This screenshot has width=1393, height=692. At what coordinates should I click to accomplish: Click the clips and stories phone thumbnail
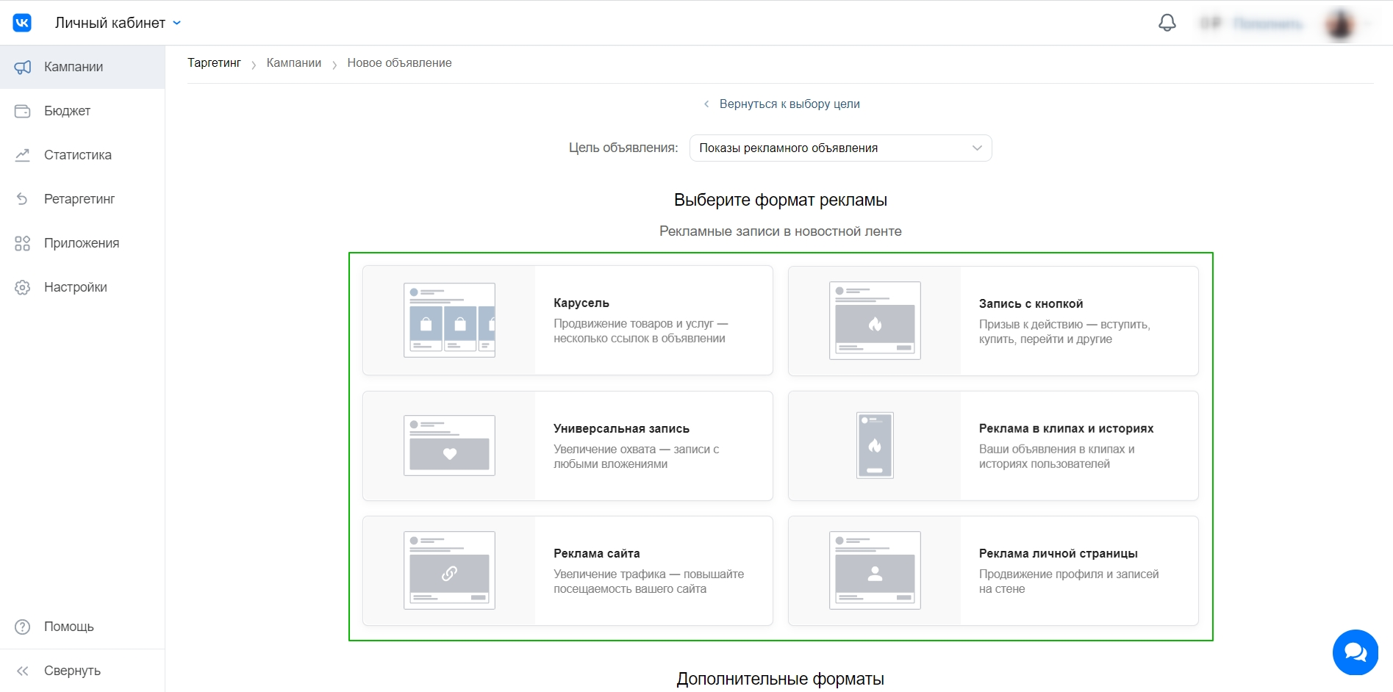click(x=875, y=446)
